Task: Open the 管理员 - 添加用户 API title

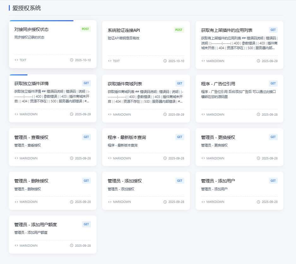Action: pyautogui.click(x=218, y=181)
